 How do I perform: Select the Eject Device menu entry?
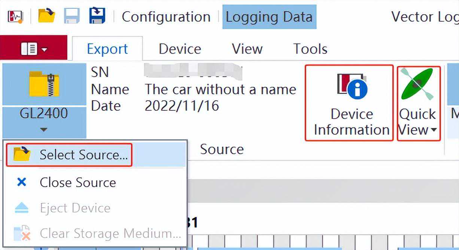point(75,208)
